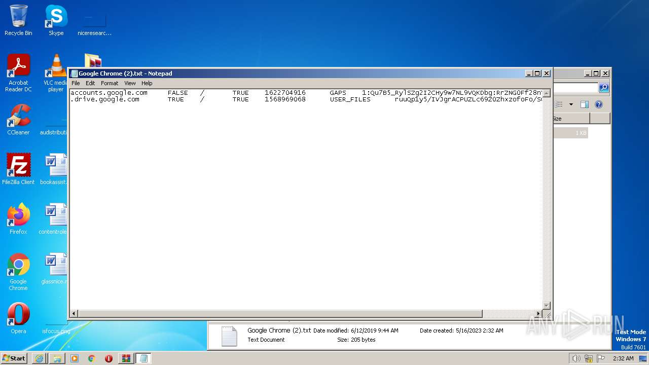This screenshot has width=649, height=365.
Task: Click Notepad horizontal scroll right arrow
Action: pyautogui.click(x=538, y=314)
